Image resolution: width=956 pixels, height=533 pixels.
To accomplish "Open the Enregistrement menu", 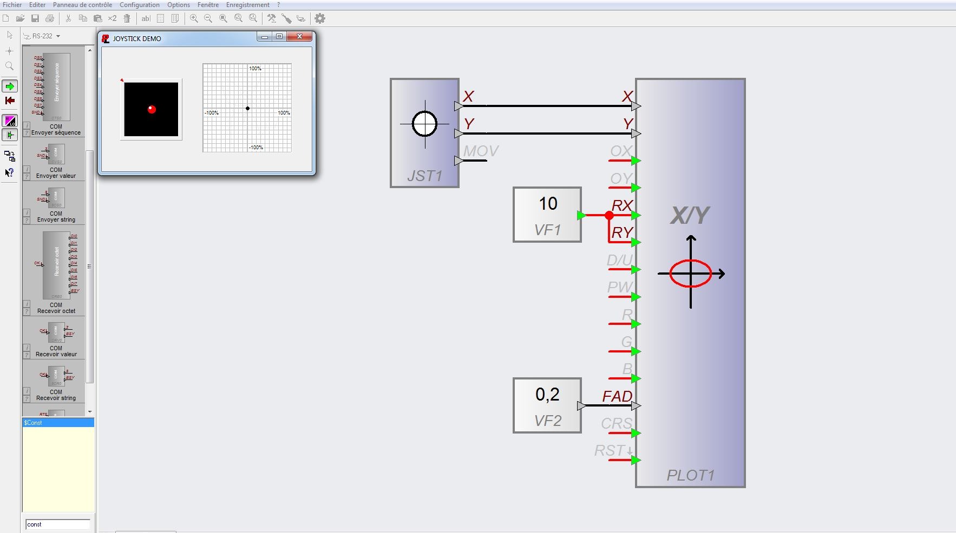I will (x=248, y=5).
